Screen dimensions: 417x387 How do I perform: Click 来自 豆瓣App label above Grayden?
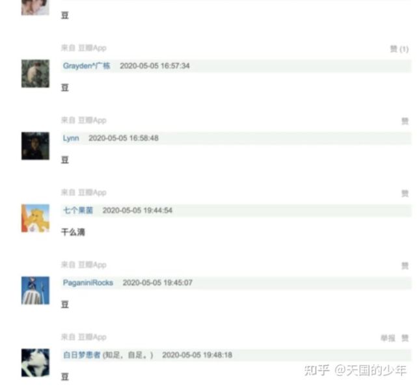pos(84,48)
